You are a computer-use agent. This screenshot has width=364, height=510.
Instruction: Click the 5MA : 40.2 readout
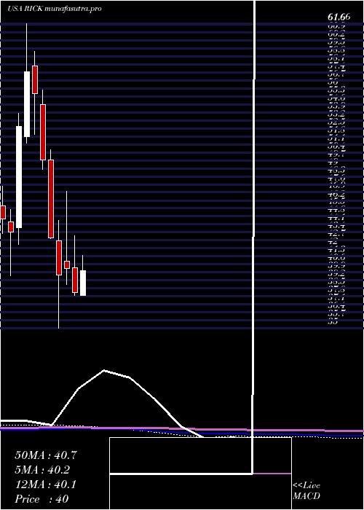42,470
